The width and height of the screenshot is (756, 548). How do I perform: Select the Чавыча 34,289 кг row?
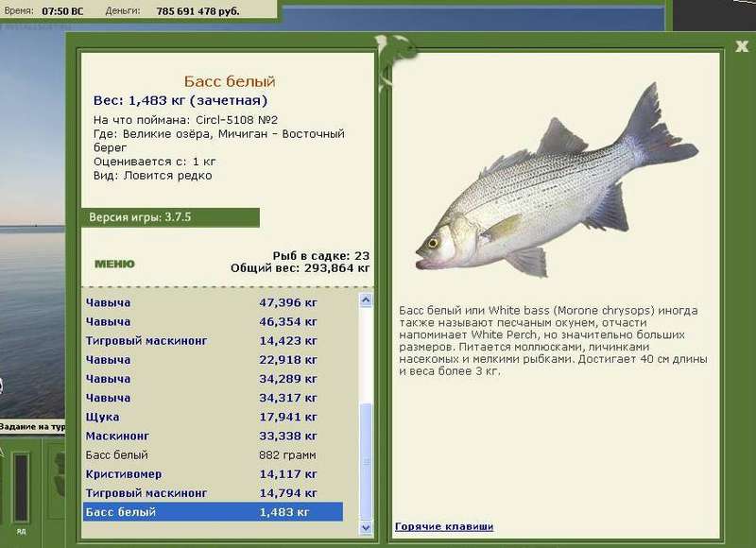pos(213,379)
